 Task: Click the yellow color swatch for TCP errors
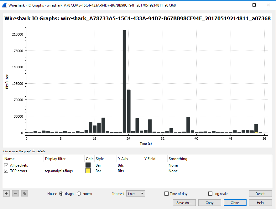click(88, 171)
